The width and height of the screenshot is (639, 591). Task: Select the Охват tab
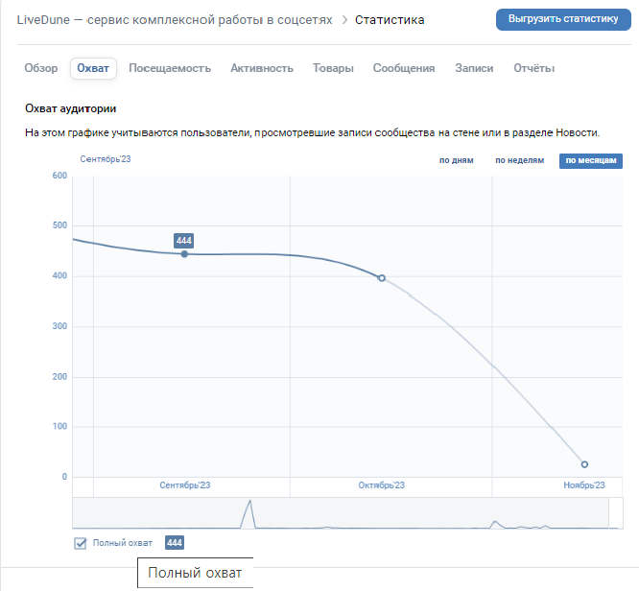[93, 68]
